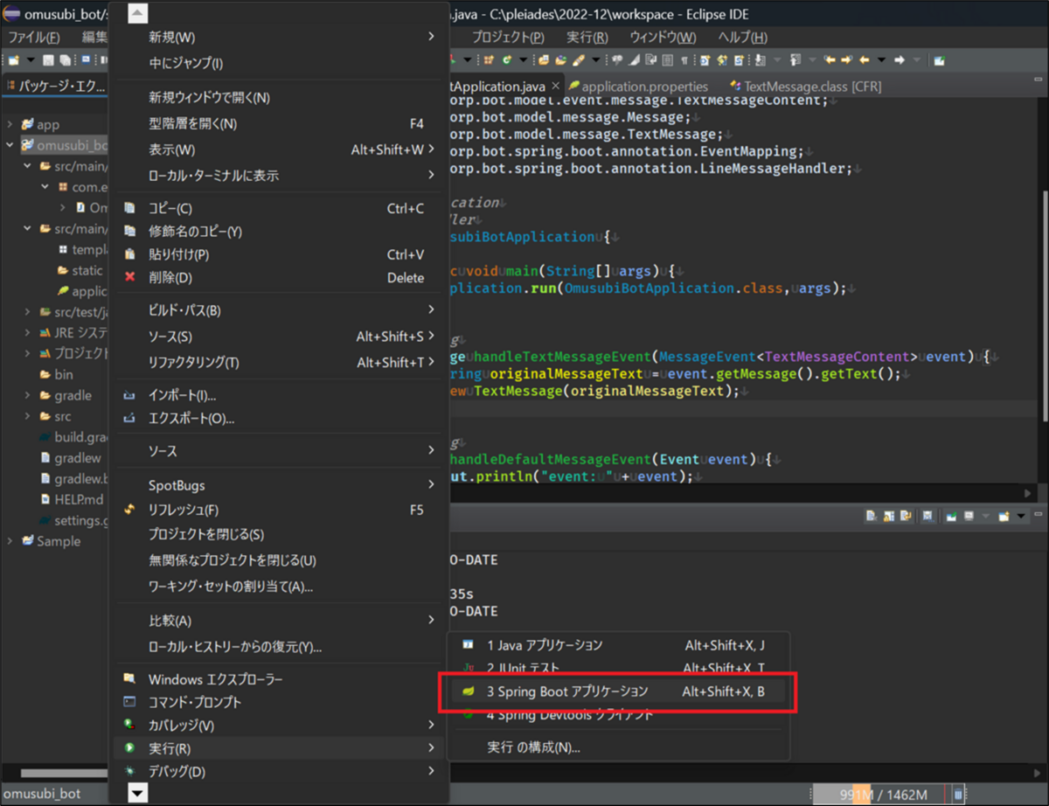Open the dropdown beside Search icon
Viewport: 1049px width, 806px height.
pyautogui.click(x=596, y=60)
